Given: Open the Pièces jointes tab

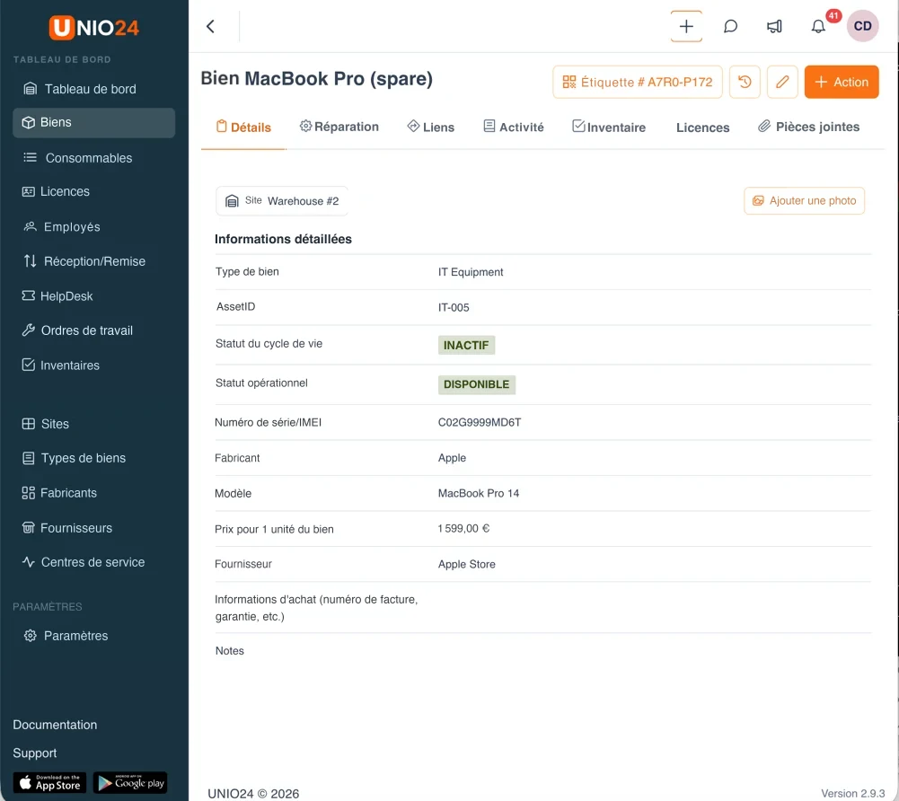Looking at the screenshot, I should [x=809, y=127].
